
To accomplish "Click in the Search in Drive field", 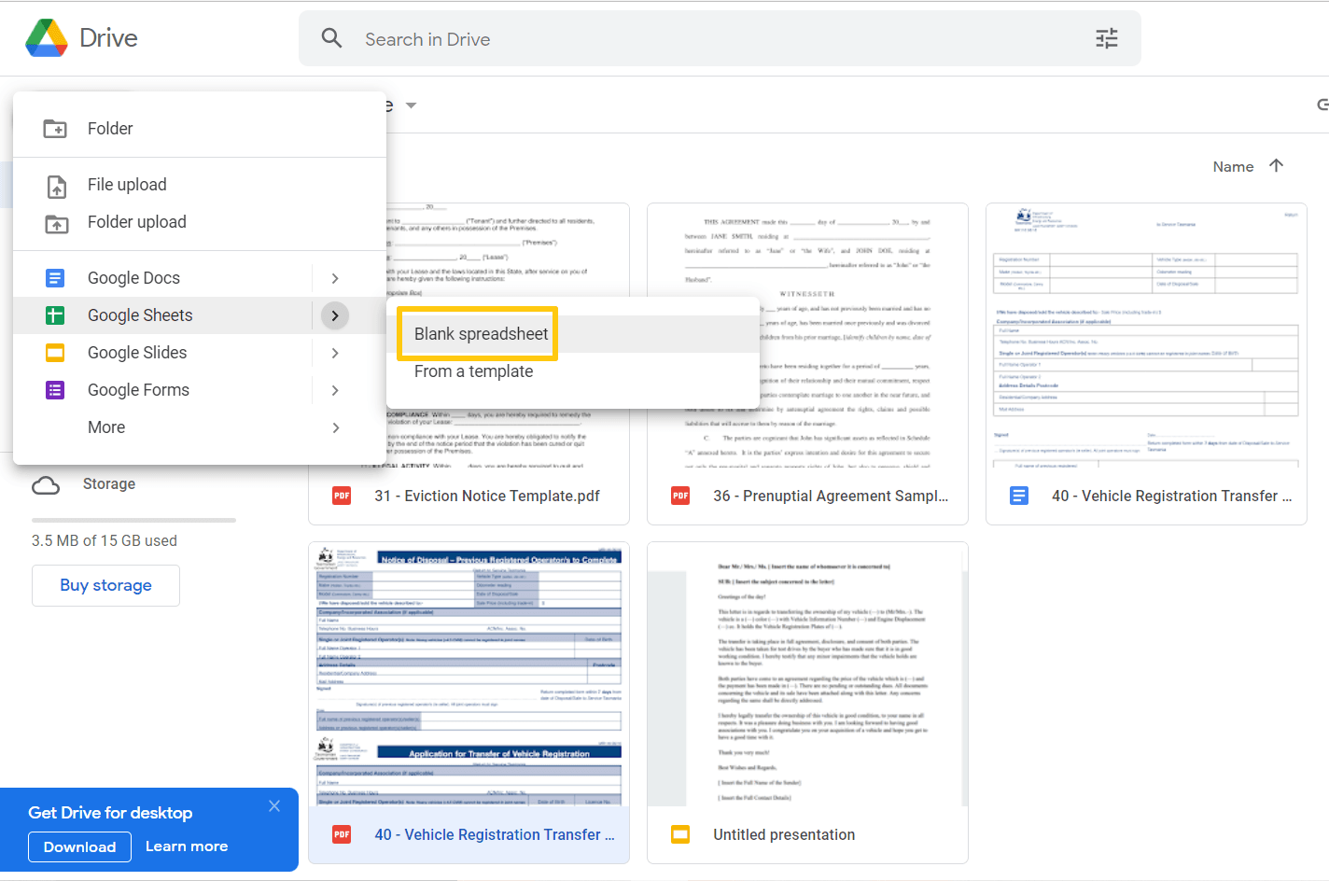I will pos(719,39).
